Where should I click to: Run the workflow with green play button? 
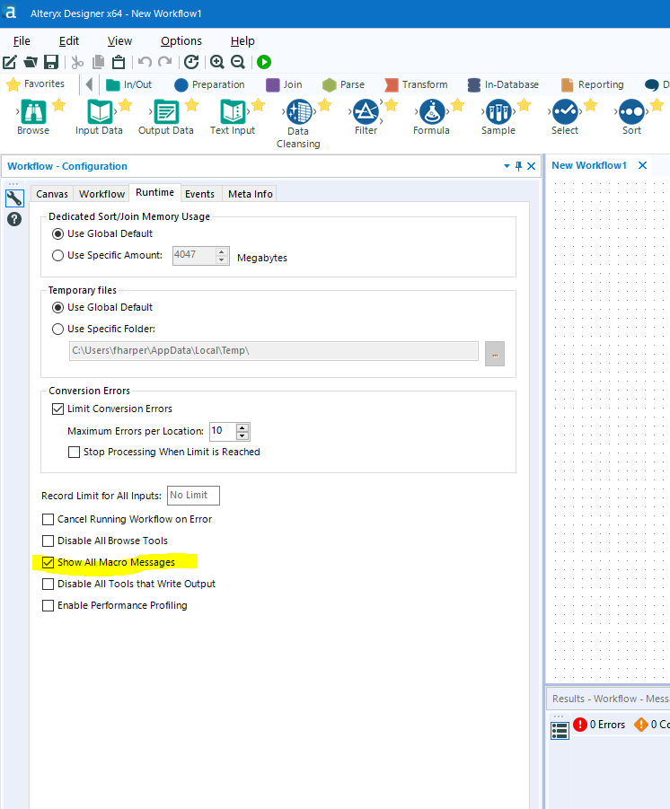click(x=264, y=62)
